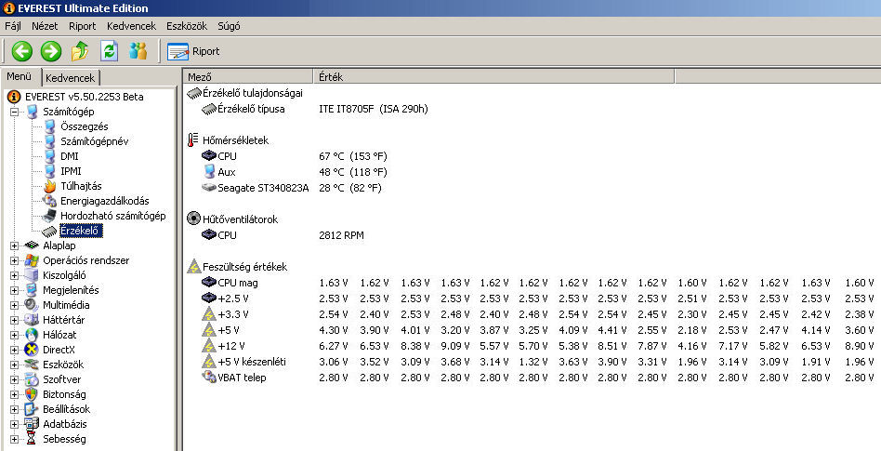Image resolution: width=881 pixels, height=451 pixels.
Task: Click the Riport toolbar button
Action: pos(194,51)
